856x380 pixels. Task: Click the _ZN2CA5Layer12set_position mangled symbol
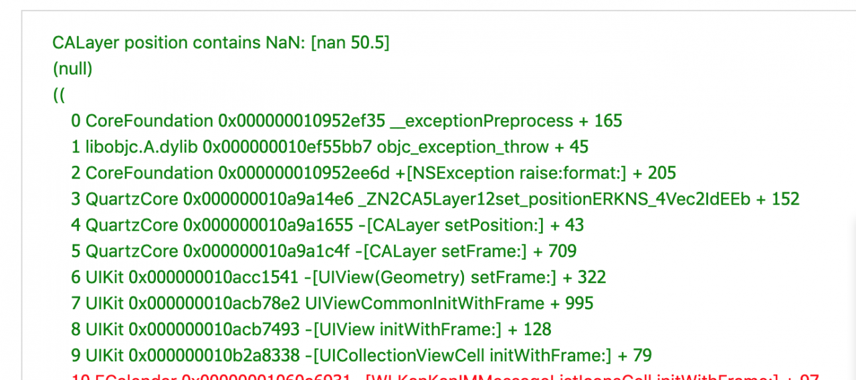point(554,199)
